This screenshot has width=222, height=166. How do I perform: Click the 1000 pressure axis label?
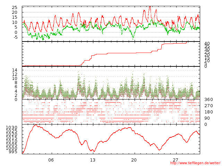tap(11, 148)
